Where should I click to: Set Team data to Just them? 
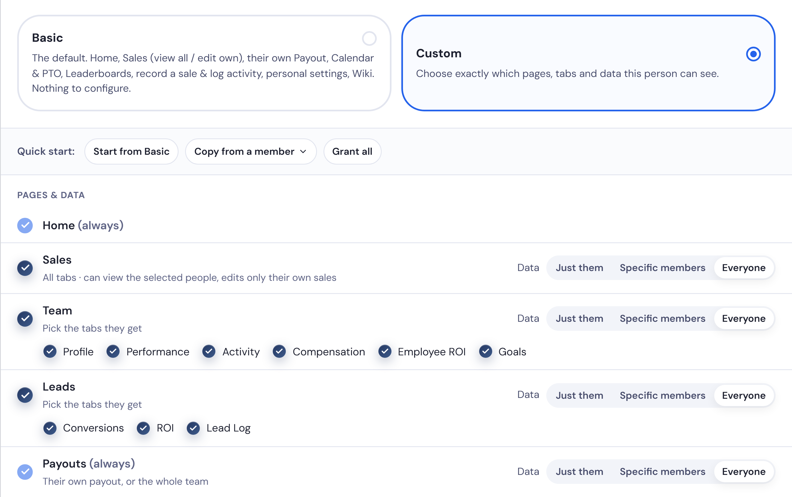579,319
